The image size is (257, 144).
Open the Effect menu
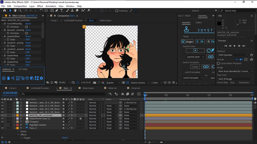click(x=40, y=6)
